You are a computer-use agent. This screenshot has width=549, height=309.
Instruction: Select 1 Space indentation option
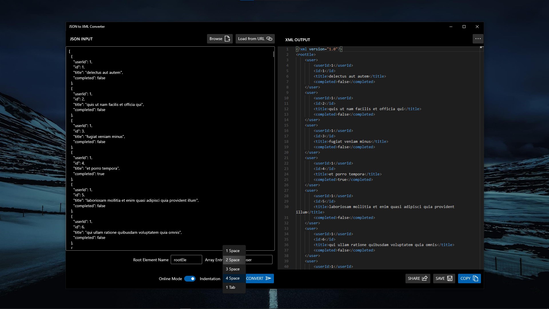233,251
